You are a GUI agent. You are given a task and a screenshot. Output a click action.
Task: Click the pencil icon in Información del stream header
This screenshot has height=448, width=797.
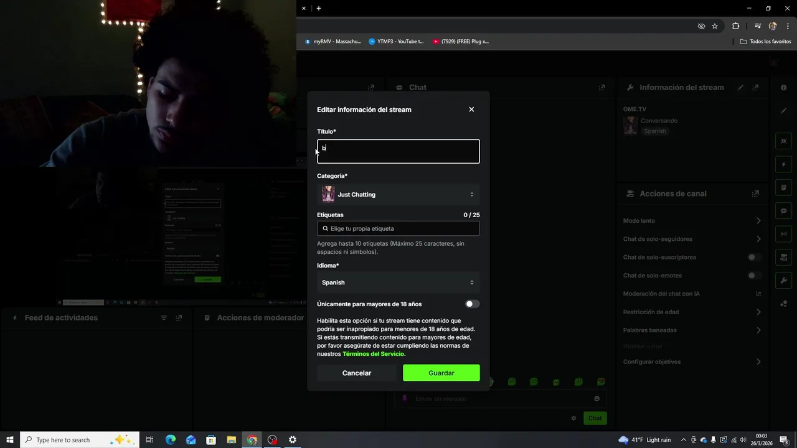740,88
